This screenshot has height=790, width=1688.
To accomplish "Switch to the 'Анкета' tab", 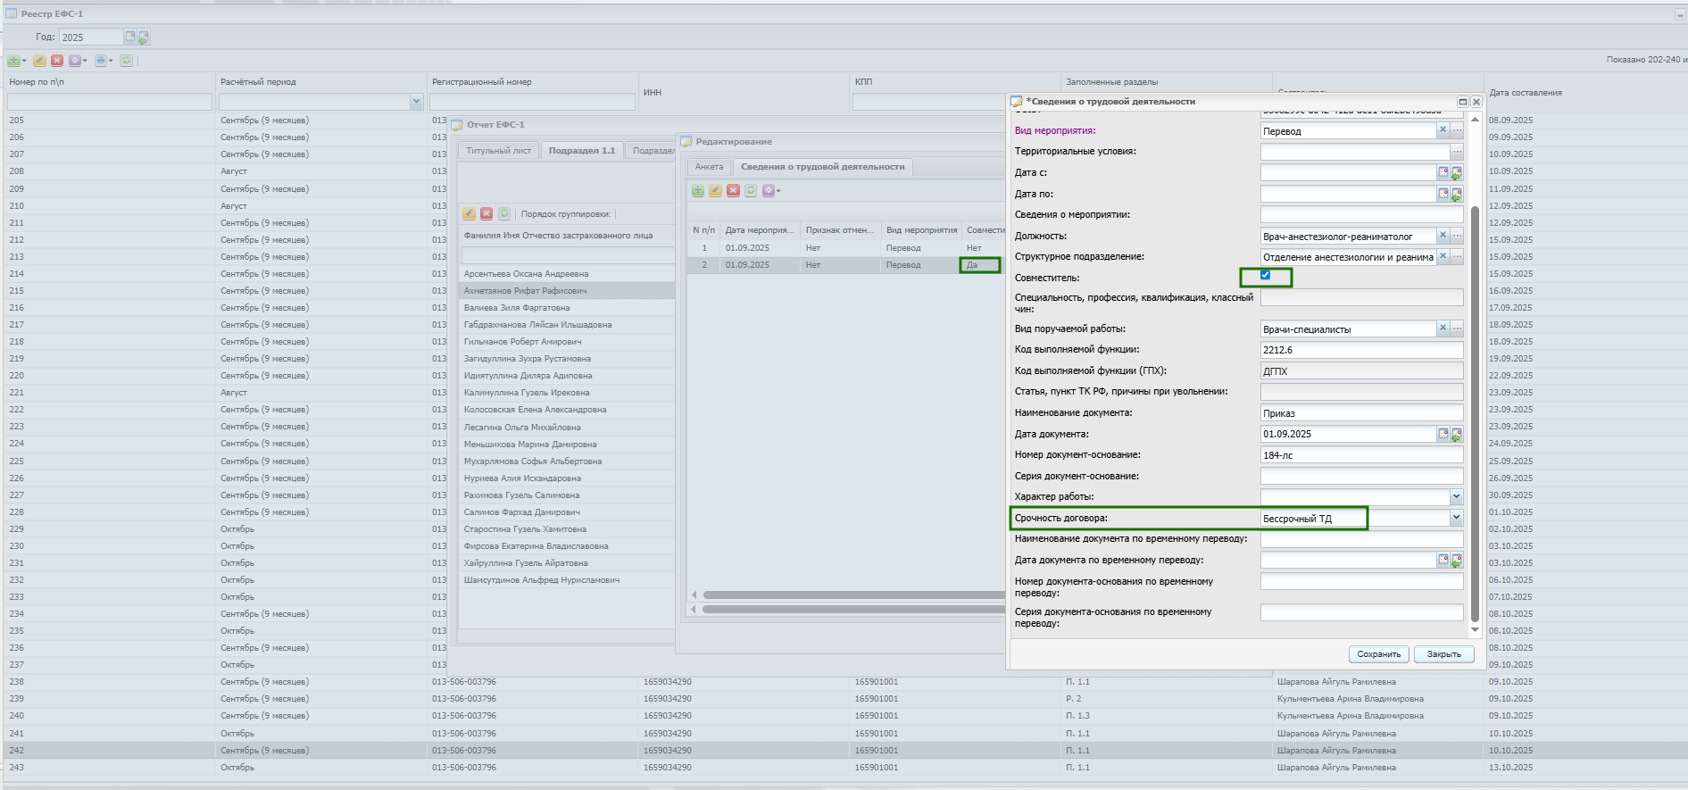I will pos(709,167).
